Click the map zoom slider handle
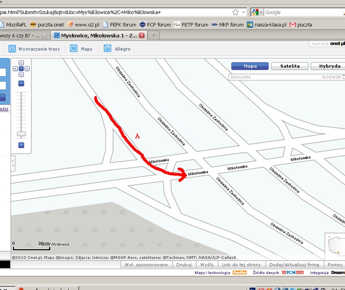The image size is (345, 290). point(21,134)
